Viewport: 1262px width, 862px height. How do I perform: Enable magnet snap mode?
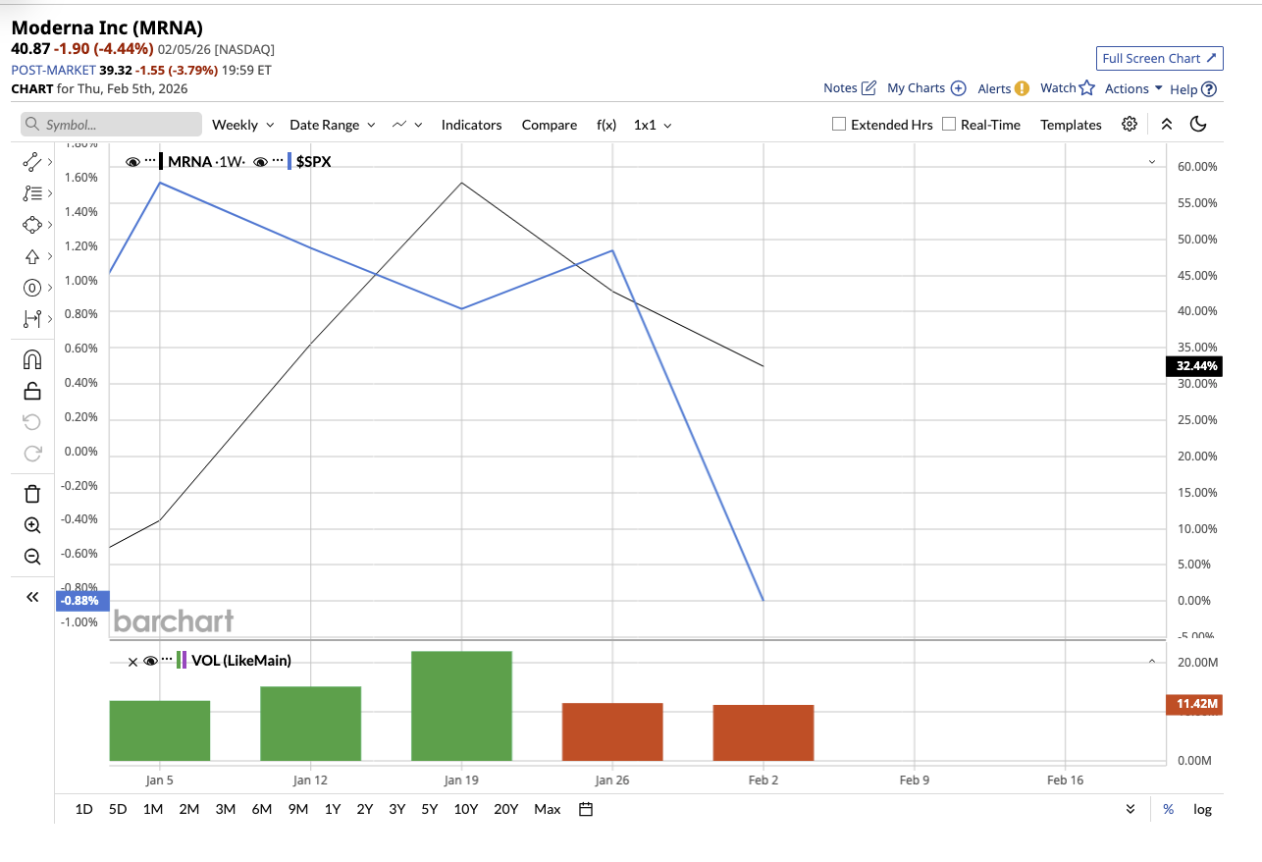[31, 359]
